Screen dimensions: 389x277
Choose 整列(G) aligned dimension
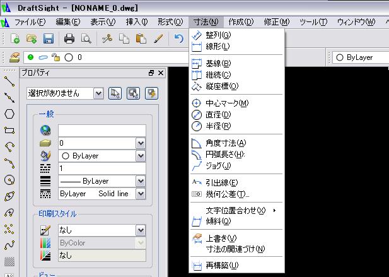coord(236,35)
